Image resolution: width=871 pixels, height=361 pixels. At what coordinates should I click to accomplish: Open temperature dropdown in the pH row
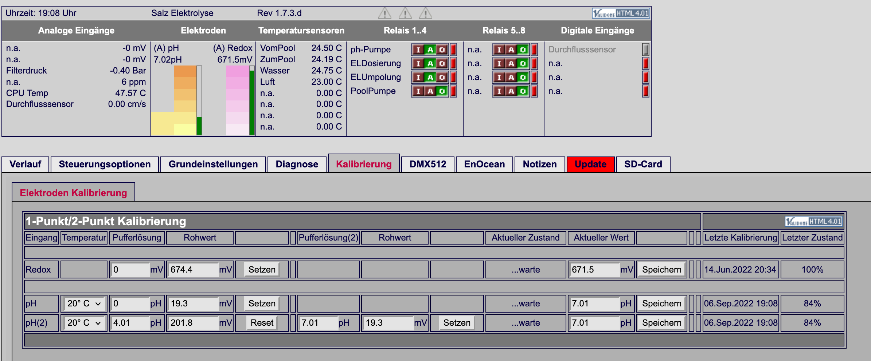[84, 304]
